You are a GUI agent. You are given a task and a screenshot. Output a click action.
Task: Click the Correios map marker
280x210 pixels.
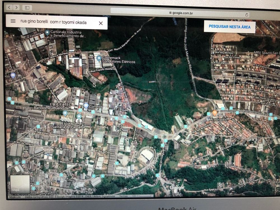coord(86,106)
